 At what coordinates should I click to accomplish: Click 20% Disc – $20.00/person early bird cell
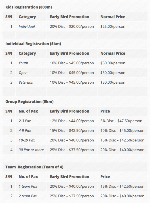(72, 27)
